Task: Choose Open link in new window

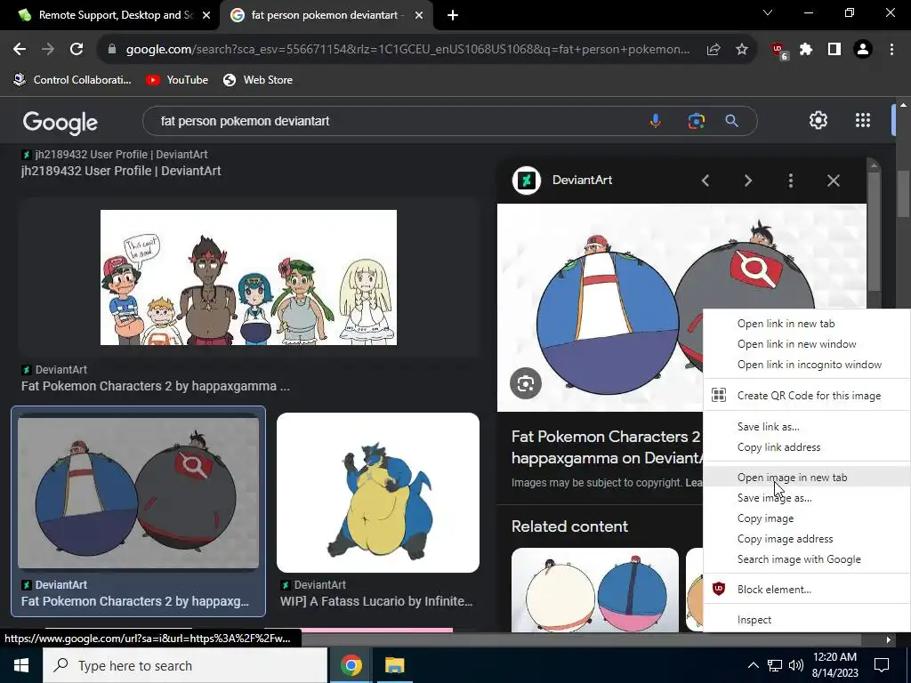Action: click(806, 344)
